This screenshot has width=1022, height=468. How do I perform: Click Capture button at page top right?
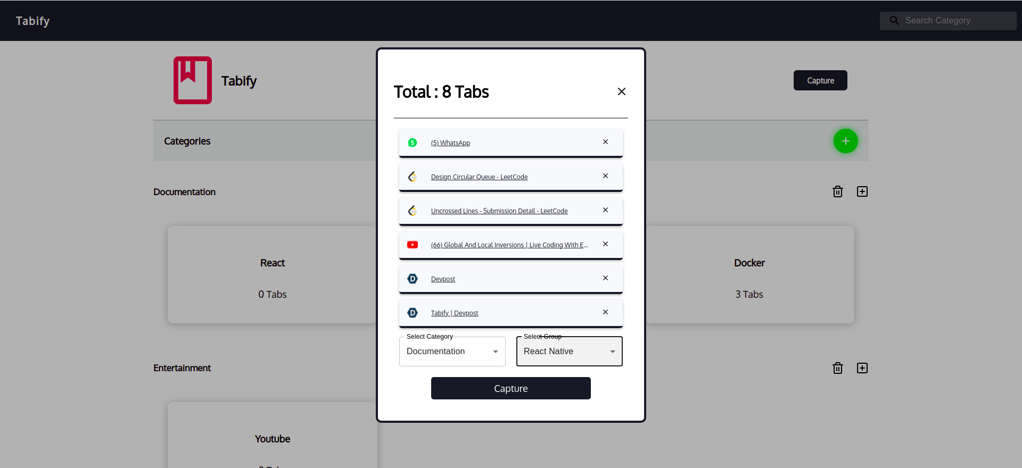[820, 80]
